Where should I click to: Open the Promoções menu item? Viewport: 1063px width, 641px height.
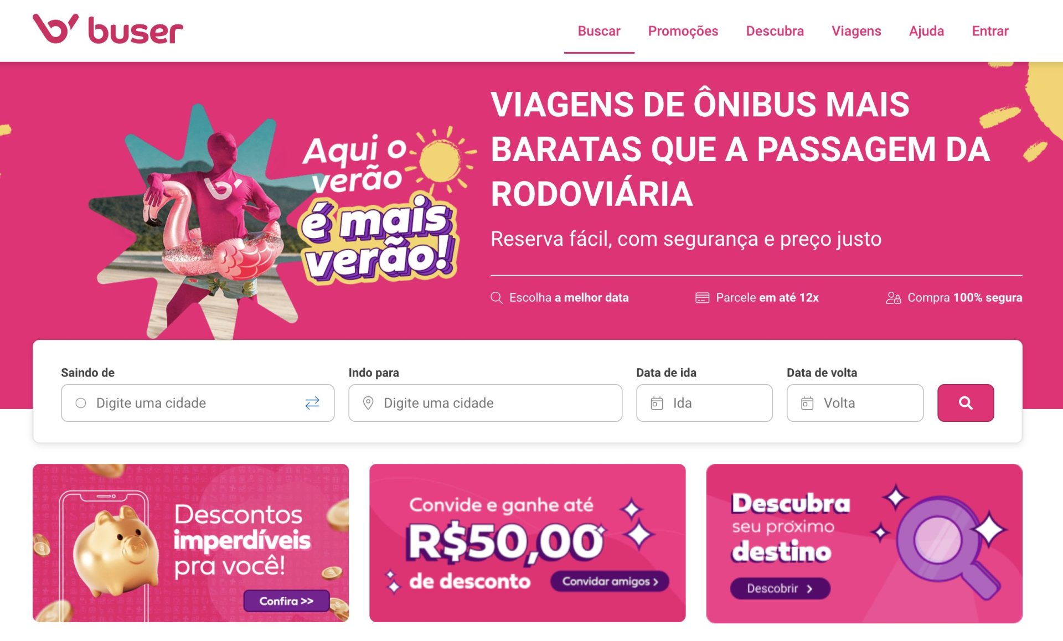(683, 31)
